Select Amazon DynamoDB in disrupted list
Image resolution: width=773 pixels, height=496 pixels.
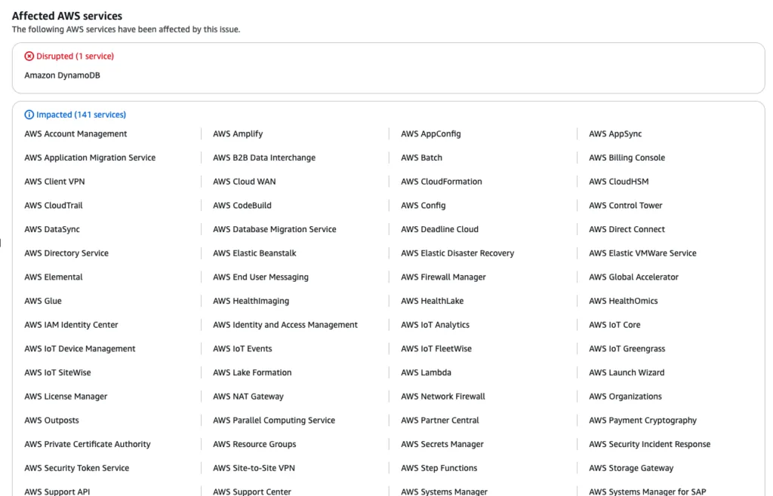point(62,75)
